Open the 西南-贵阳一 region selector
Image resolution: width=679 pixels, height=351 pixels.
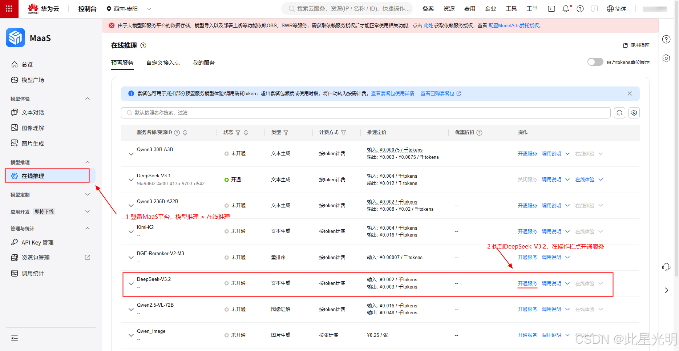coord(128,8)
